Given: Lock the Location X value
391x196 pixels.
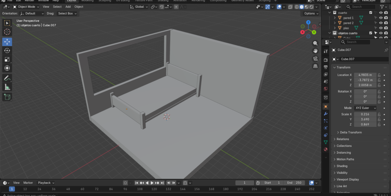Looking at the screenshot, I should tap(379, 75).
